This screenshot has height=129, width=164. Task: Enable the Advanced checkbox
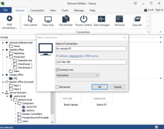(57, 87)
